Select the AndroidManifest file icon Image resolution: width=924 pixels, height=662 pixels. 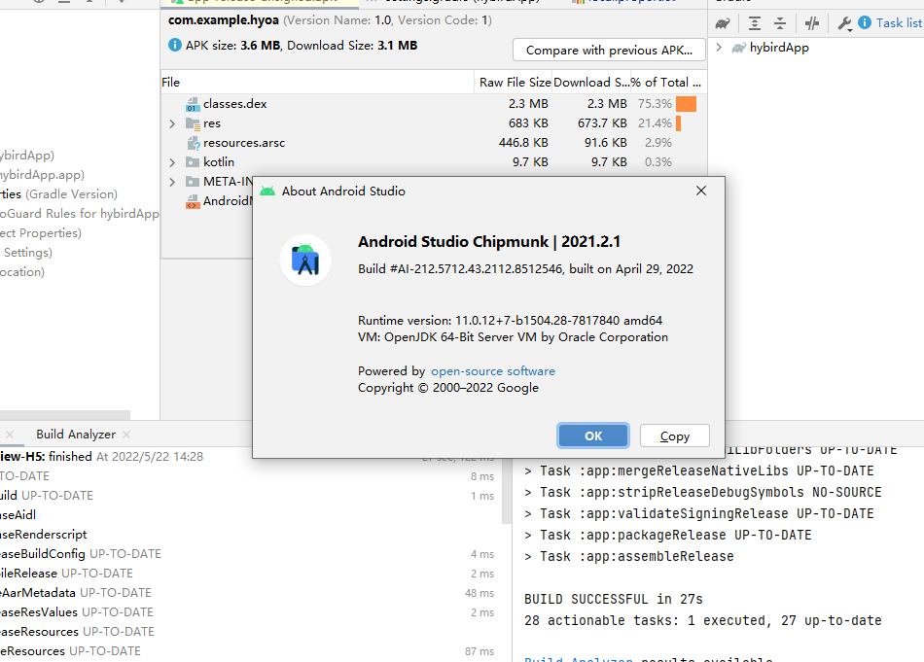click(x=193, y=201)
